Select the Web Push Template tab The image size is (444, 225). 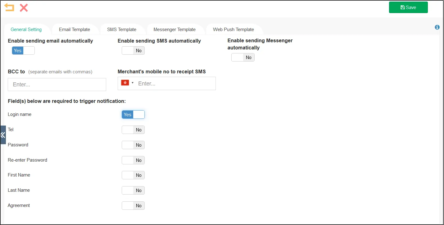coord(233,30)
